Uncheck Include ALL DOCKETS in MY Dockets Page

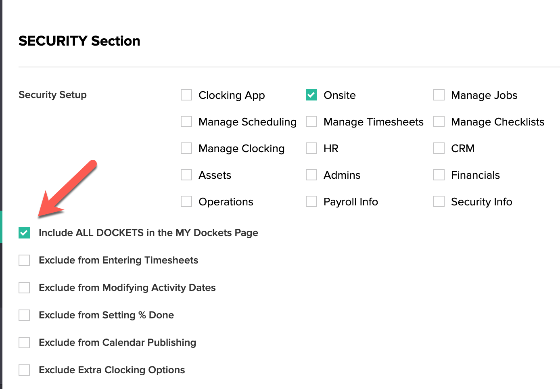[x=24, y=233]
